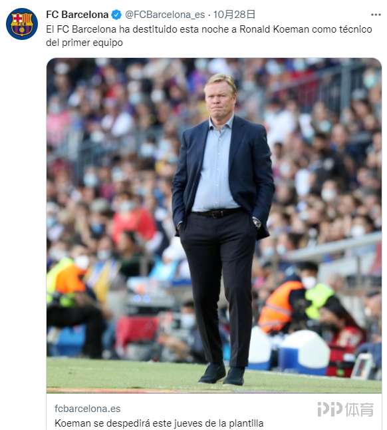The image size is (387, 430).
Task: Click the PP体育 watermark logo
Action: (x=346, y=409)
